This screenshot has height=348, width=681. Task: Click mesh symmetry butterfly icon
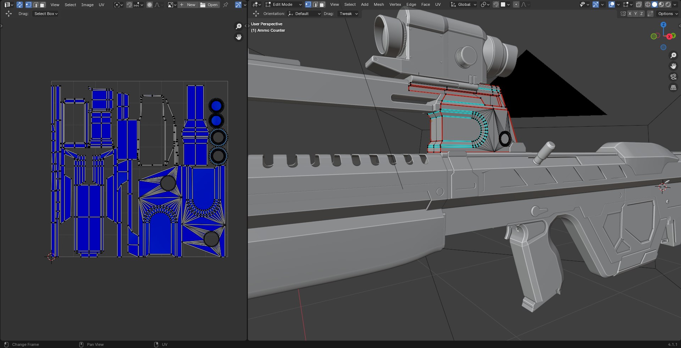pos(623,13)
